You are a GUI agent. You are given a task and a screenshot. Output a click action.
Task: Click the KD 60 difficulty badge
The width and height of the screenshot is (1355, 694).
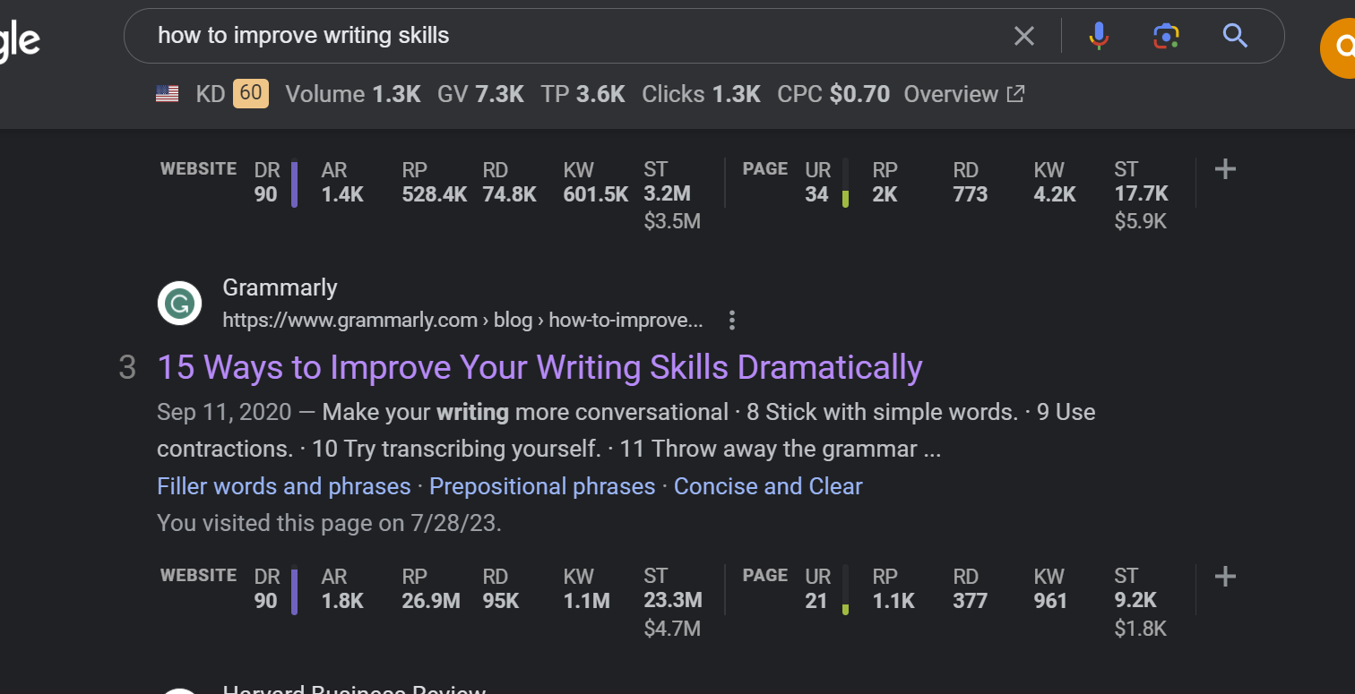tap(251, 94)
